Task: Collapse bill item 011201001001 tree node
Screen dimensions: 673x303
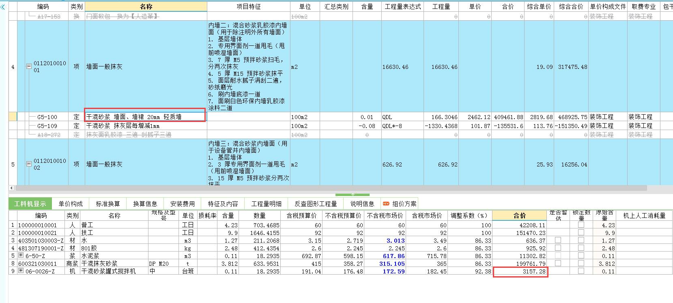Action: [x=29, y=66]
